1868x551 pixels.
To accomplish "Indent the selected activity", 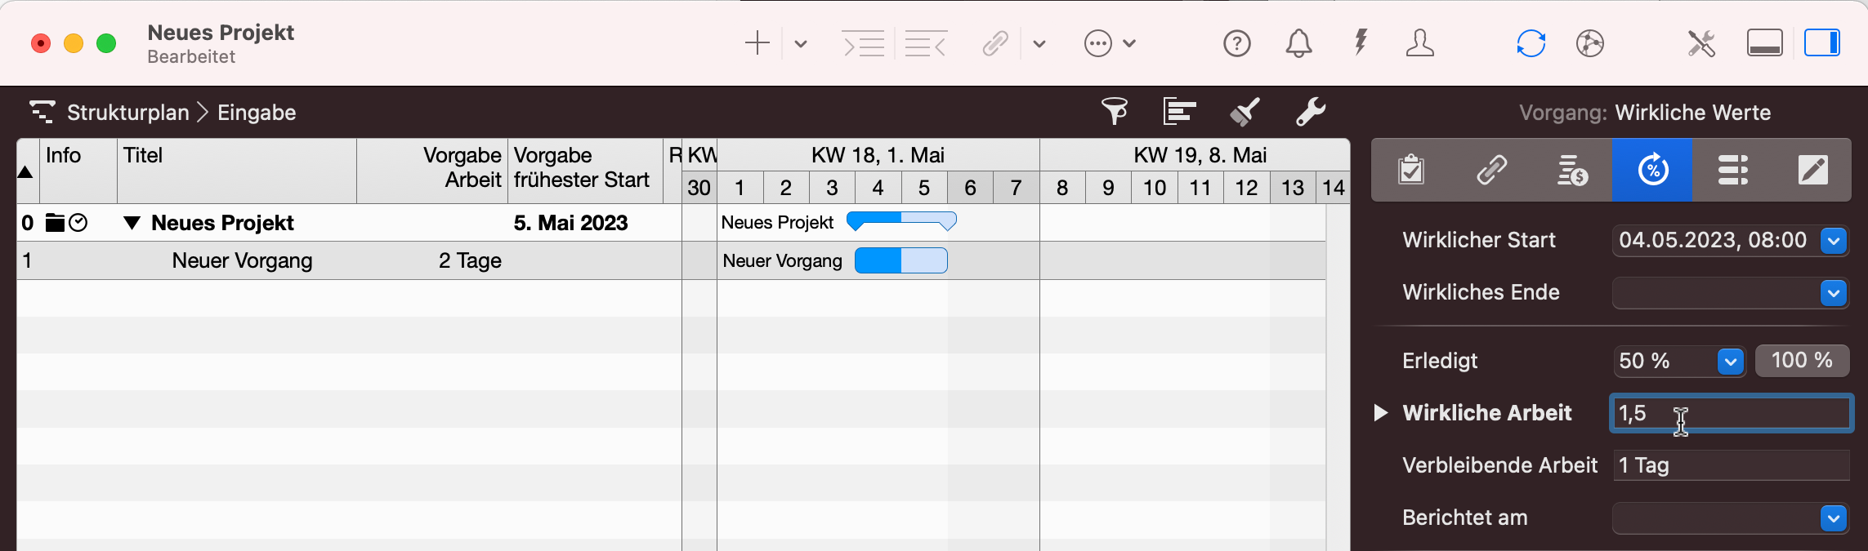I will [x=863, y=43].
